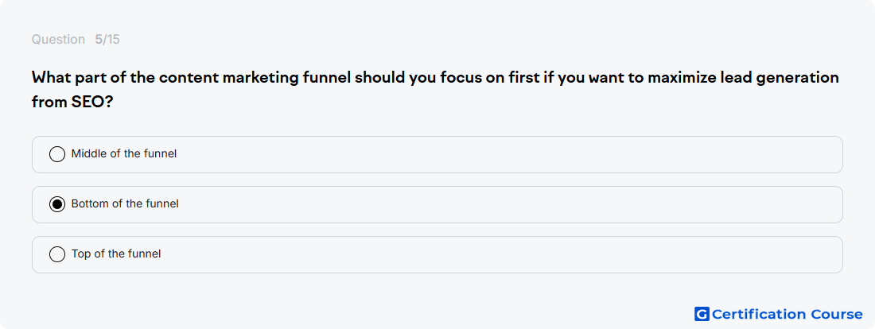Click the 'Middle of the funnel' label text
The height and width of the screenshot is (329, 875).
[x=124, y=154]
